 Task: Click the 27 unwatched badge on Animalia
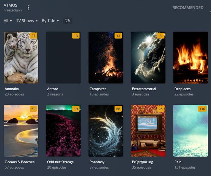tap(33, 36)
